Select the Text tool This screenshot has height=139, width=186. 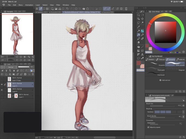click(143, 55)
